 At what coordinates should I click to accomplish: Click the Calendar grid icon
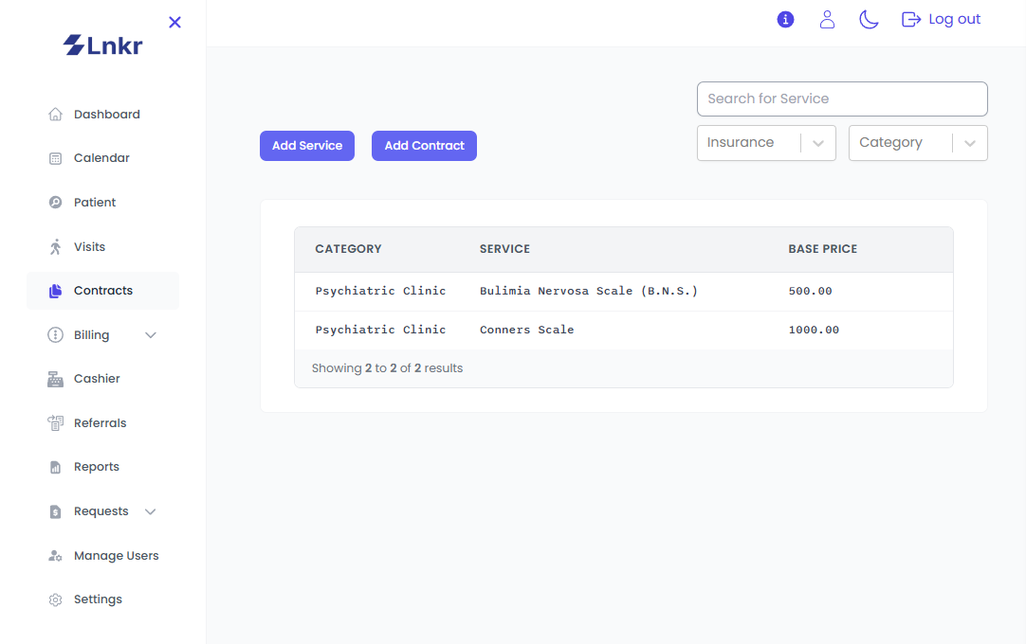coord(56,158)
